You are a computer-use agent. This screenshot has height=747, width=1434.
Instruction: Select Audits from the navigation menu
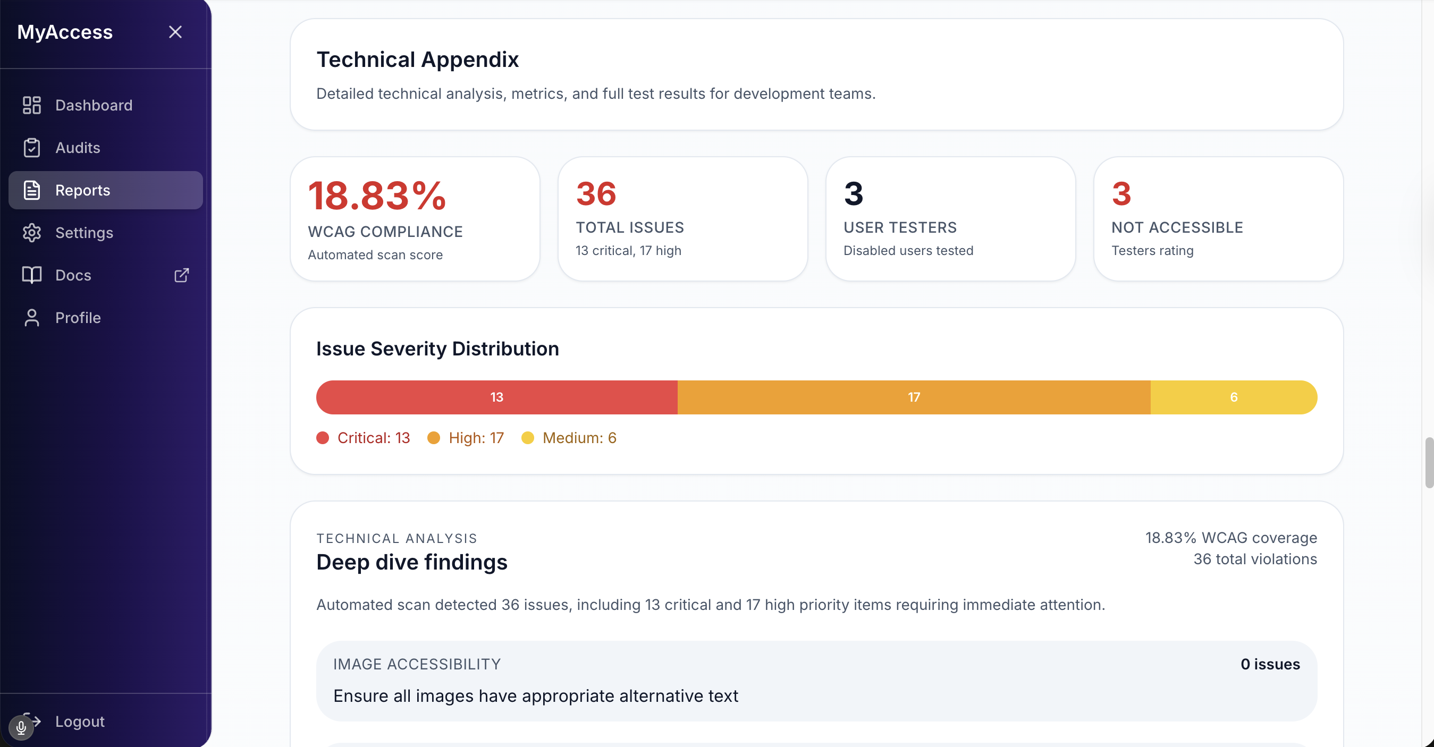(78, 148)
